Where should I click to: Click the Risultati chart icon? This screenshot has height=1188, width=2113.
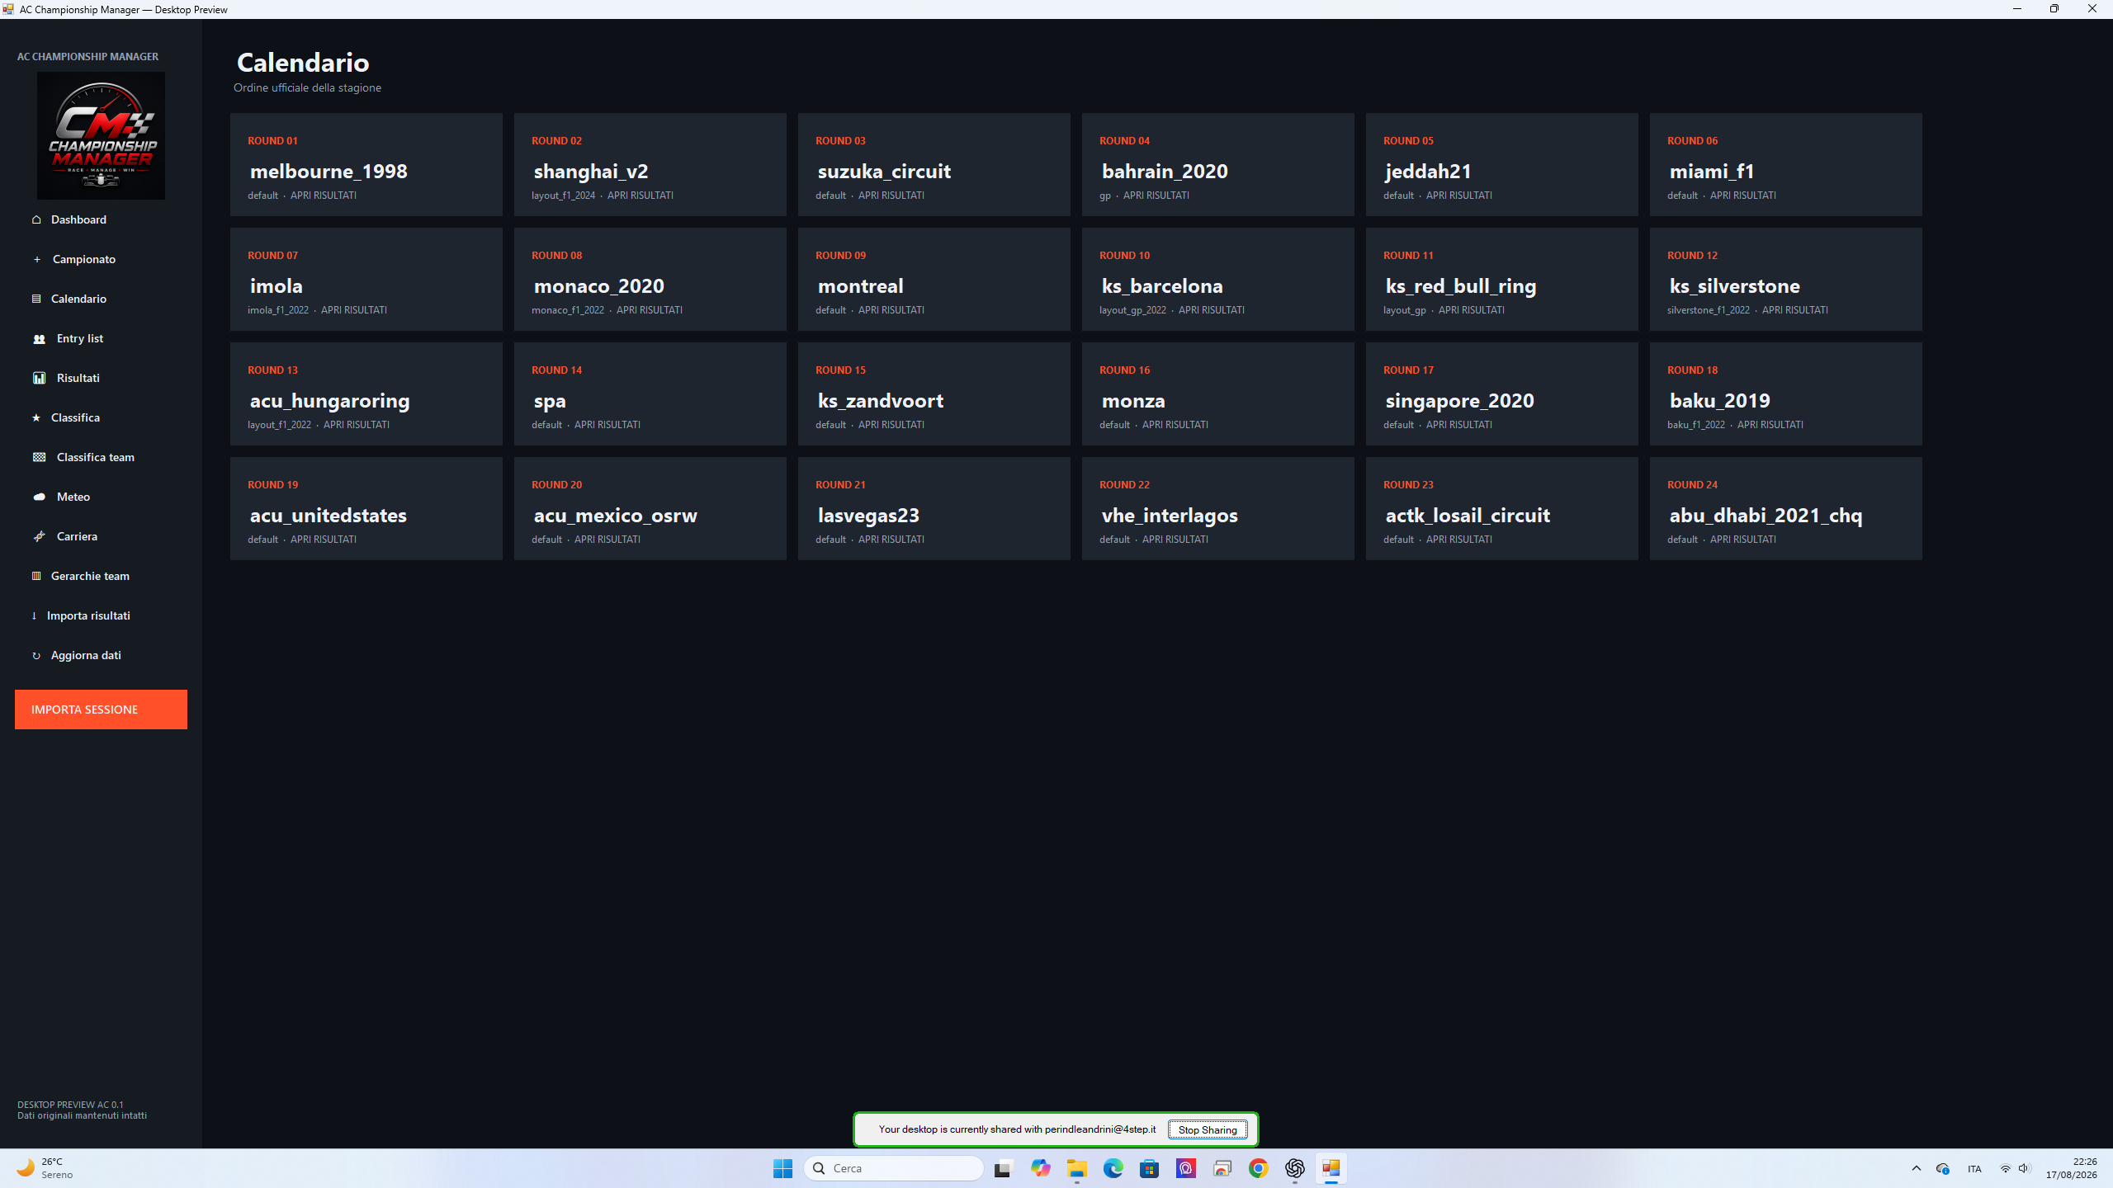[39, 378]
